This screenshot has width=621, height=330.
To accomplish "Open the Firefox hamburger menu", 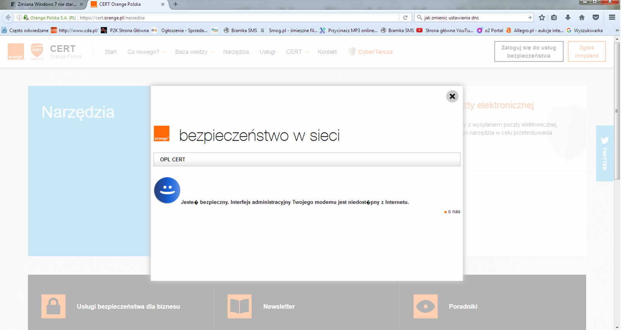I will tap(612, 17).
